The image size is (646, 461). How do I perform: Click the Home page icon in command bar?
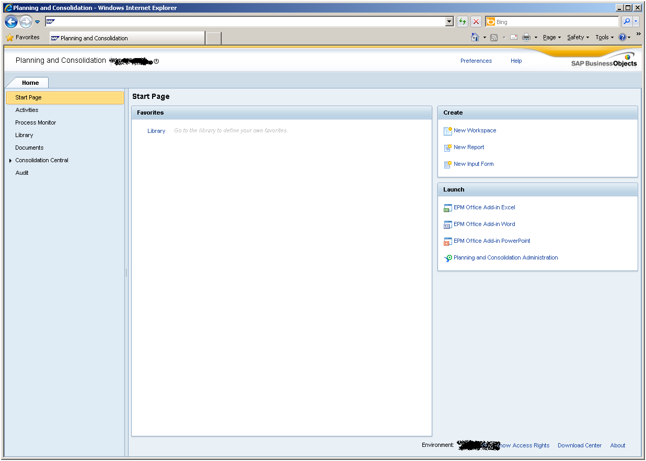pyautogui.click(x=475, y=37)
